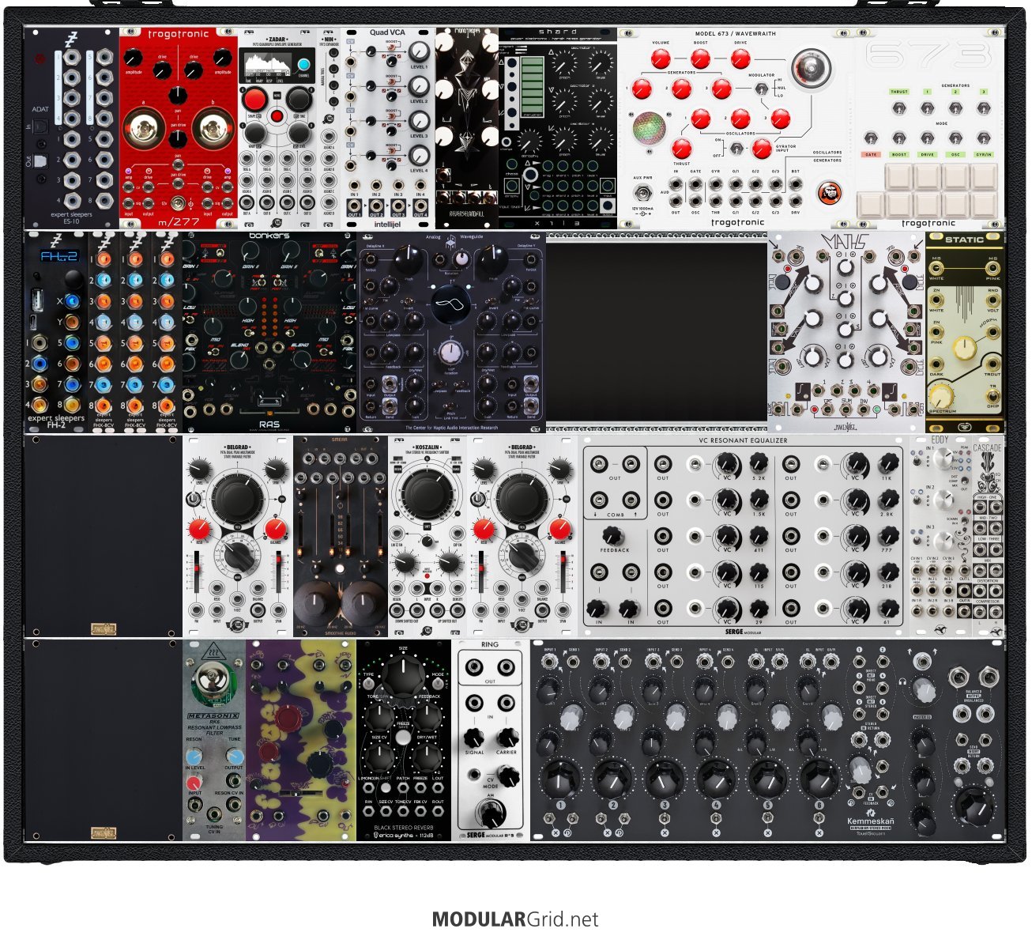Click the FEEDBACK knob on VC Resonant Equalizer
1032x936 pixels.
coord(612,535)
